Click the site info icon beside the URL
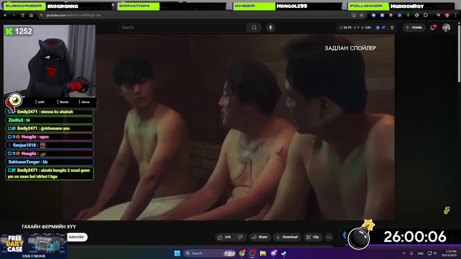 (x=41, y=15)
